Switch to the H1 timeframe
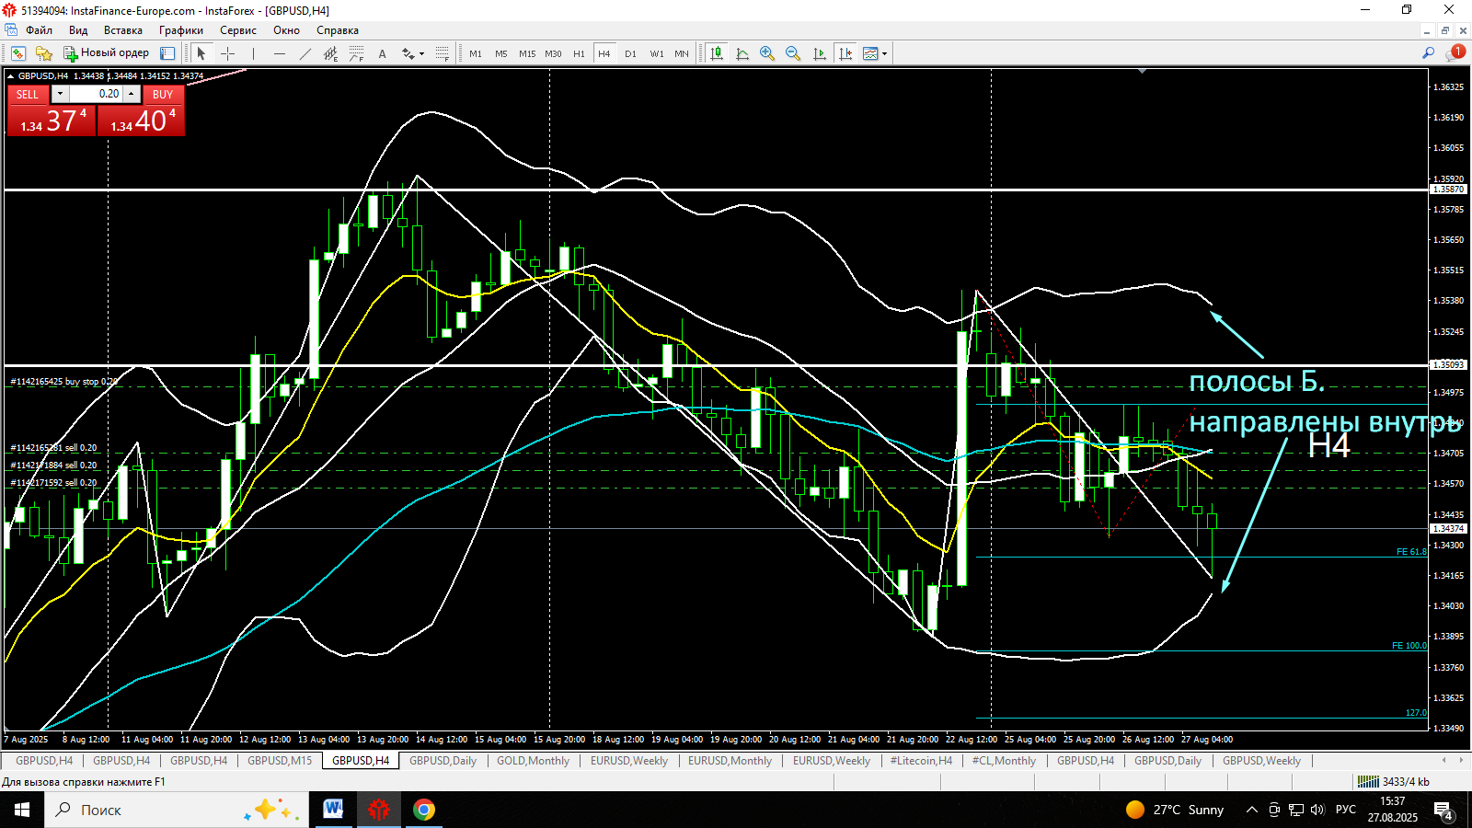This screenshot has height=828, width=1472. (579, 53)
